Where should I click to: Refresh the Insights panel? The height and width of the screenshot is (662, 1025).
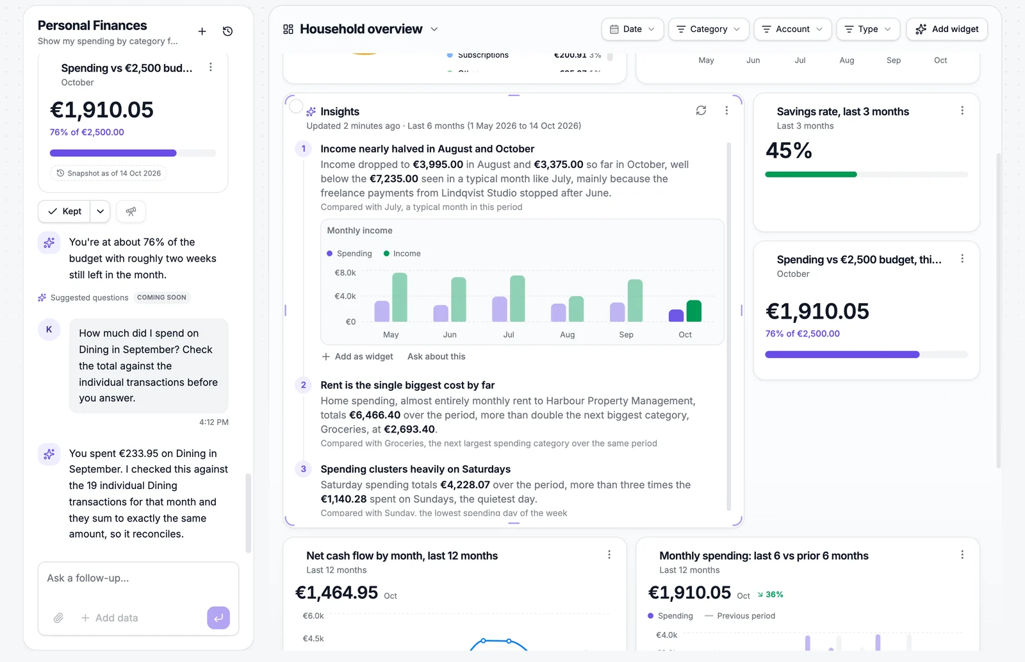(701, 110)
